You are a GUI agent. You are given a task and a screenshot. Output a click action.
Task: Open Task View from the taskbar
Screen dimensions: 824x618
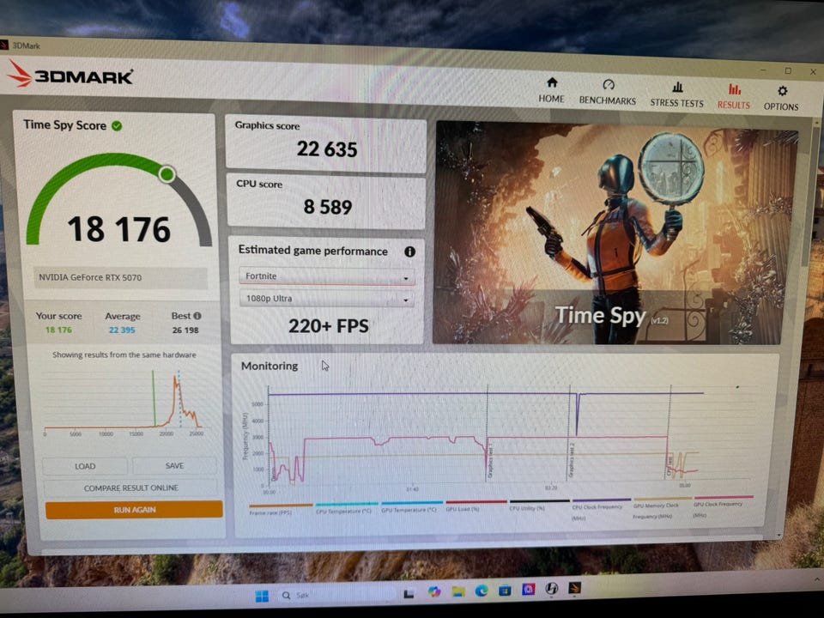pos(409,594)
